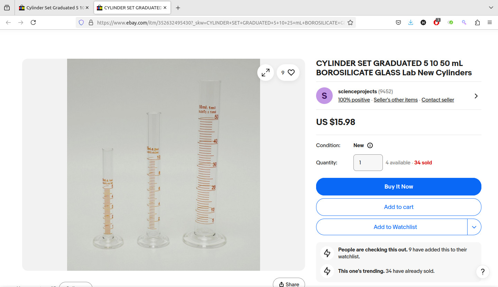Open the list all tabs dropdown

tap(491, 8)
